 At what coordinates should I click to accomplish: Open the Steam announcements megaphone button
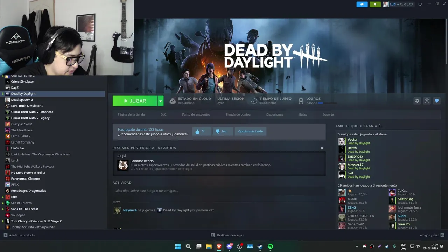pos(362,4)
